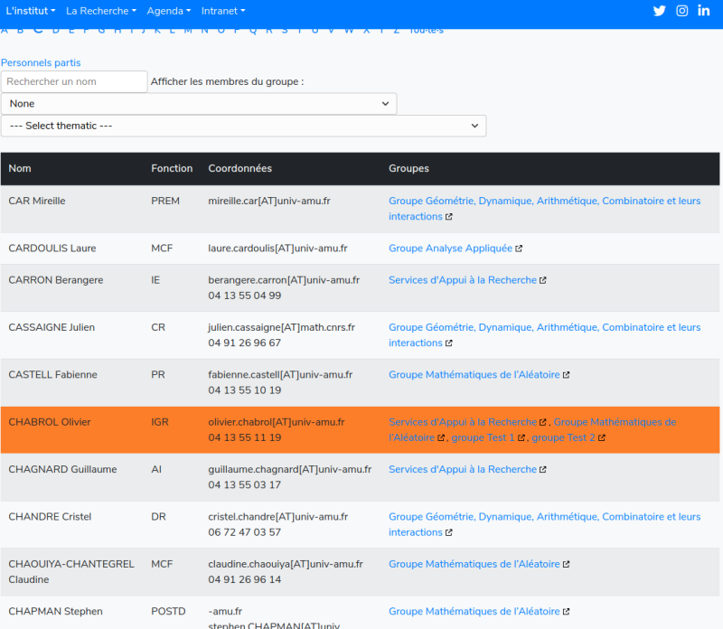Focus the Rechercher un nom search field
The width and height of the screenshot is (723, 629).
[x=74, y=82]
